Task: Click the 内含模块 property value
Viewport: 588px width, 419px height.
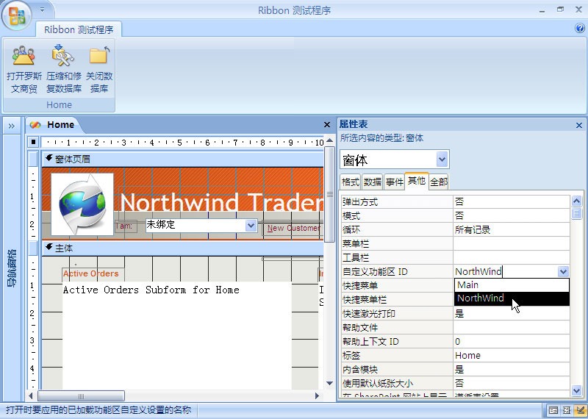Action: point(512,370)
